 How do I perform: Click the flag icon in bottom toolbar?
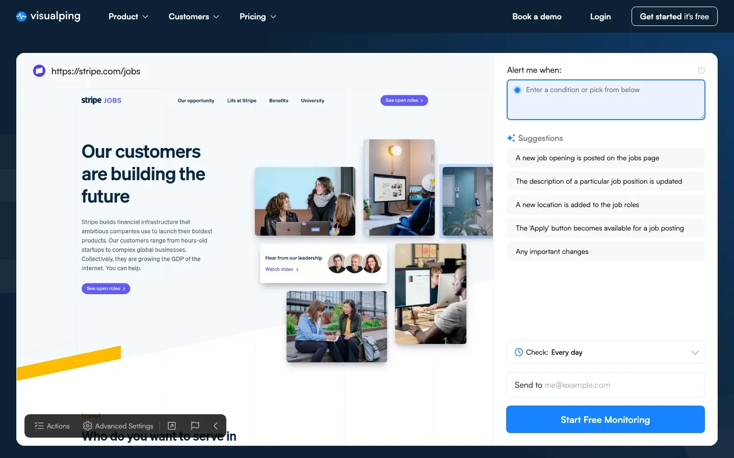pyautogui.click(x=195, y=426)
